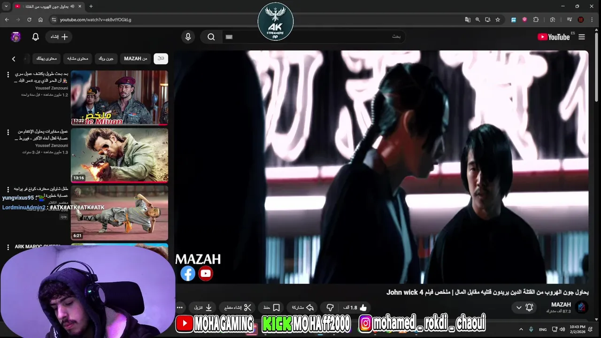The height and width of the screenshot is (338, 601).
Task: Download the video via the تنزيل button
Action: coord(203,307)
